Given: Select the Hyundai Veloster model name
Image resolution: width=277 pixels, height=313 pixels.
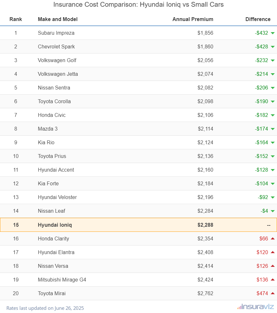Looking at the screenshot, I should click(x=57, y=197).
